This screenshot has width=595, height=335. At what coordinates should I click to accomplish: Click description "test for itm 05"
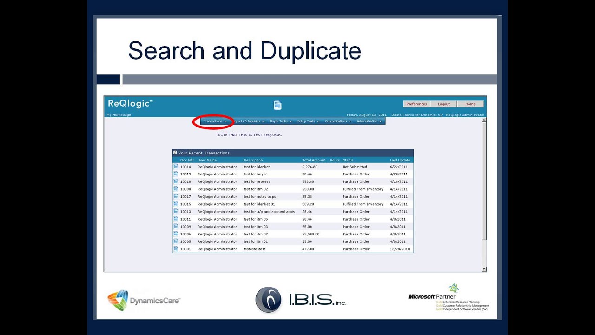click(256, 219)
